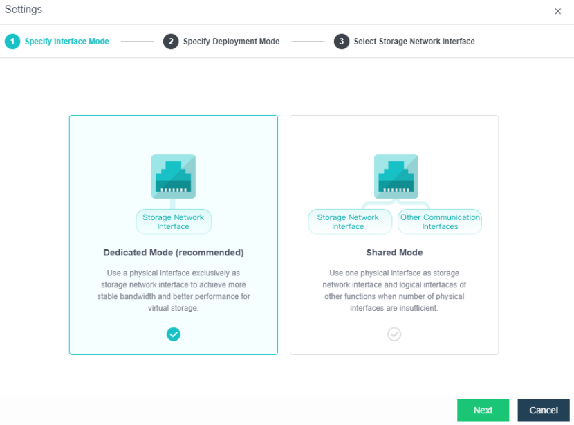Click the Shared Mode ethernet port icon
This screenshot has height=425, width=574.
pos(396,177)
